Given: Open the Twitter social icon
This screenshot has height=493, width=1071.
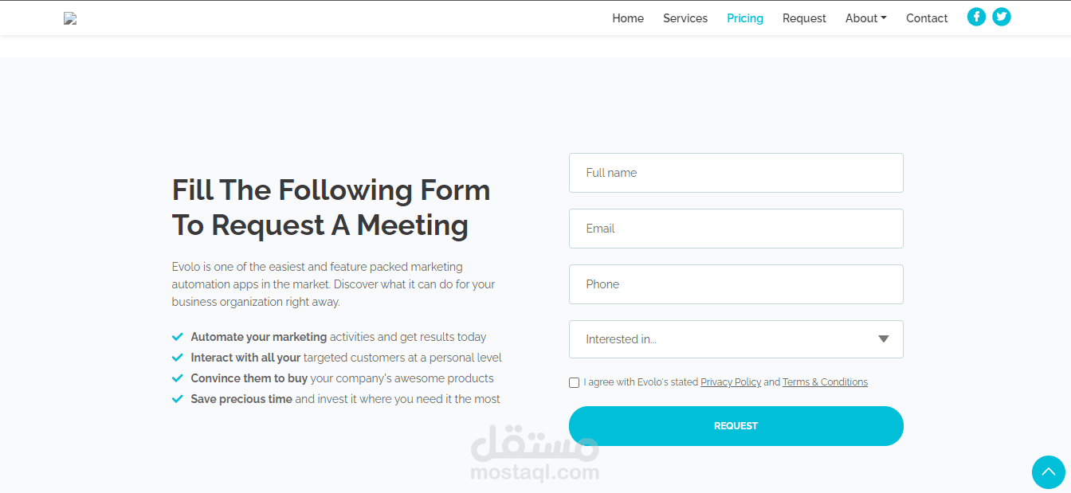Looking at the screenshot, I should pos(1002,17).
